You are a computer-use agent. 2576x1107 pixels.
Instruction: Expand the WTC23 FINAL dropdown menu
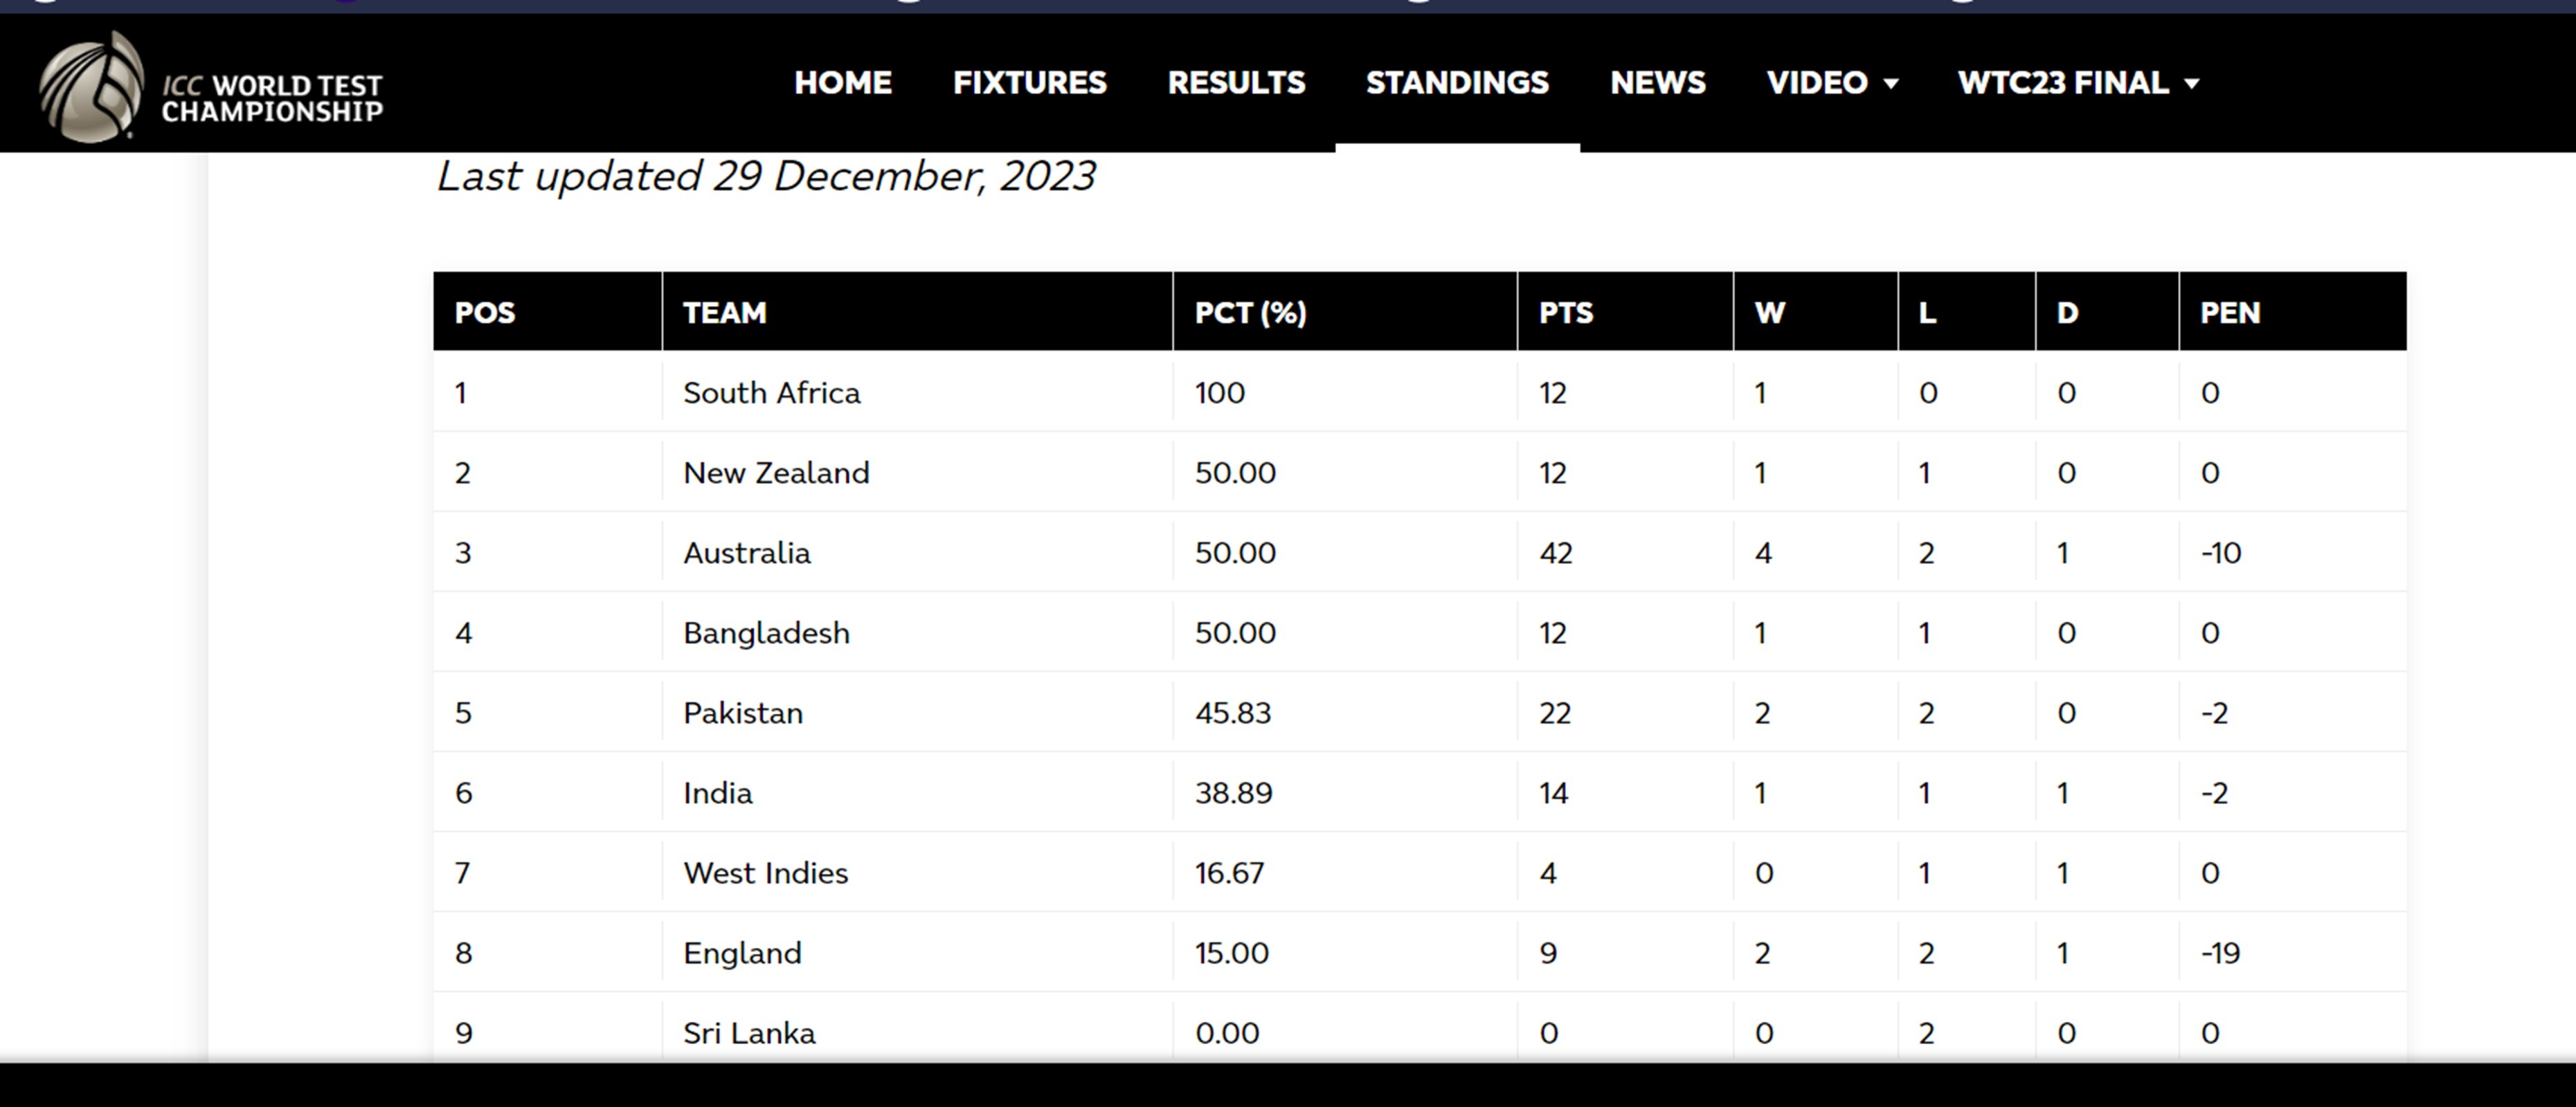point(2078,83)
